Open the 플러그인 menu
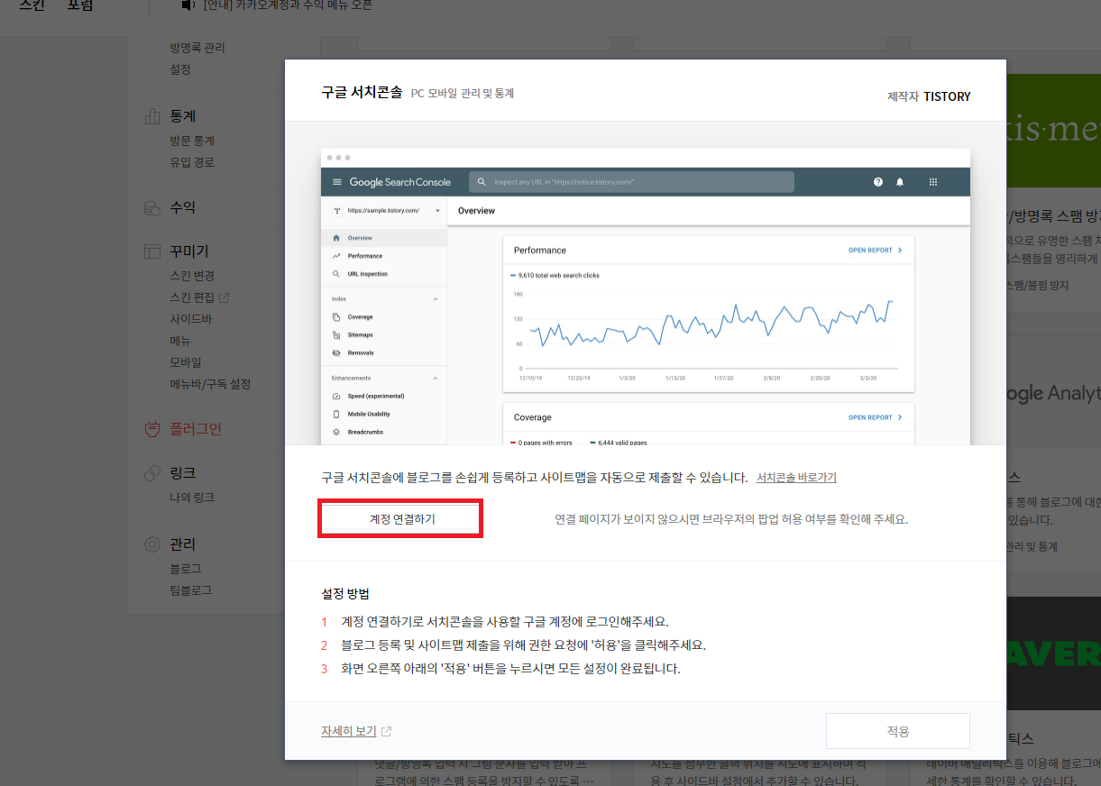This screenshot has height=786, width=1101. point(196,429)
